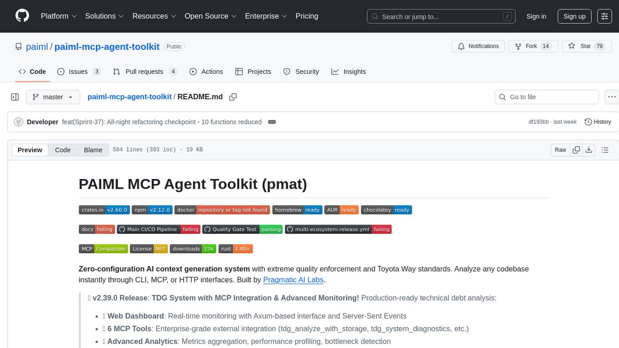
Task: Expand the Enterprise menu
Action: tap(266, 16)
